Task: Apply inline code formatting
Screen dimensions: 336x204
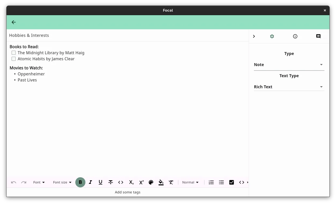Action: pyautogui.click(x=121, y=182)
